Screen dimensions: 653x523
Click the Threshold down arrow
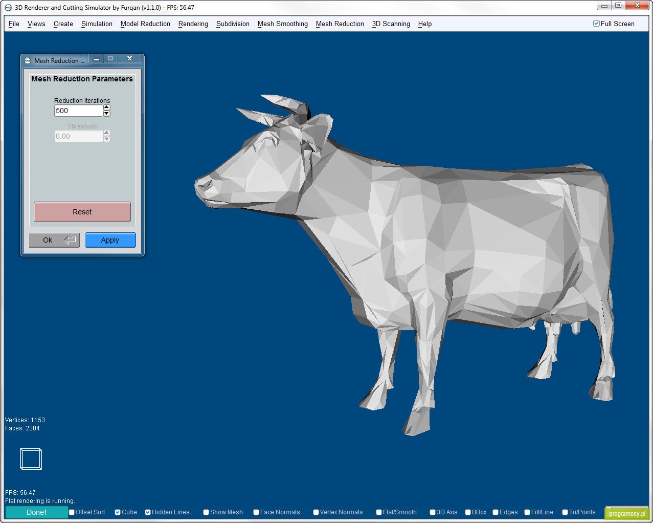click(x=106, y=139)
